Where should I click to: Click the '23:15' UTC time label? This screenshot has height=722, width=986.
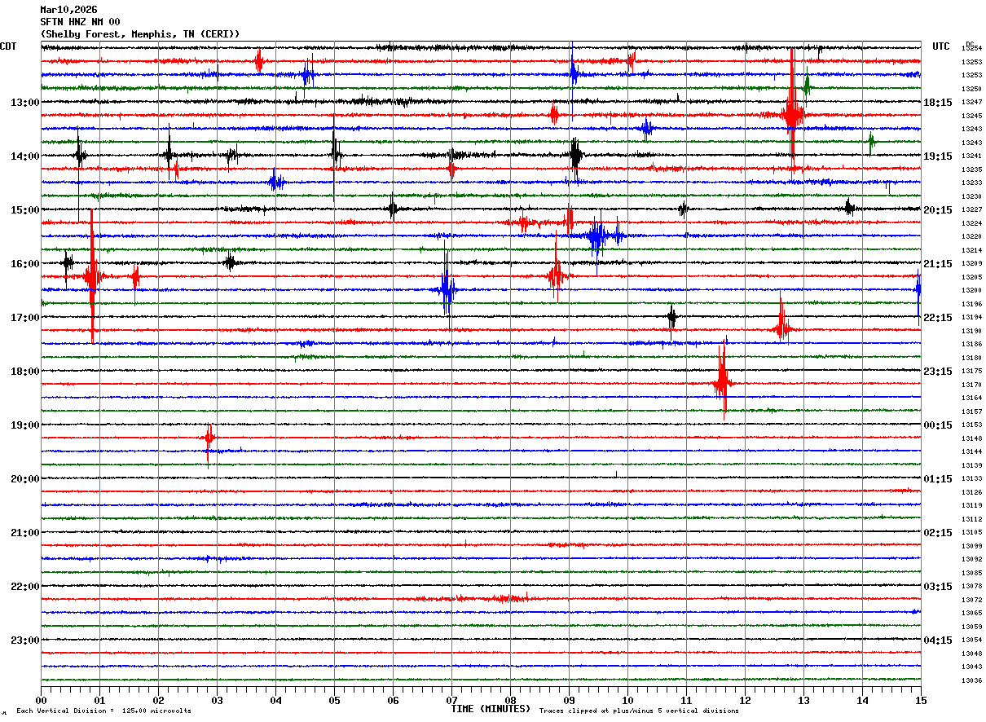point(937,372)
